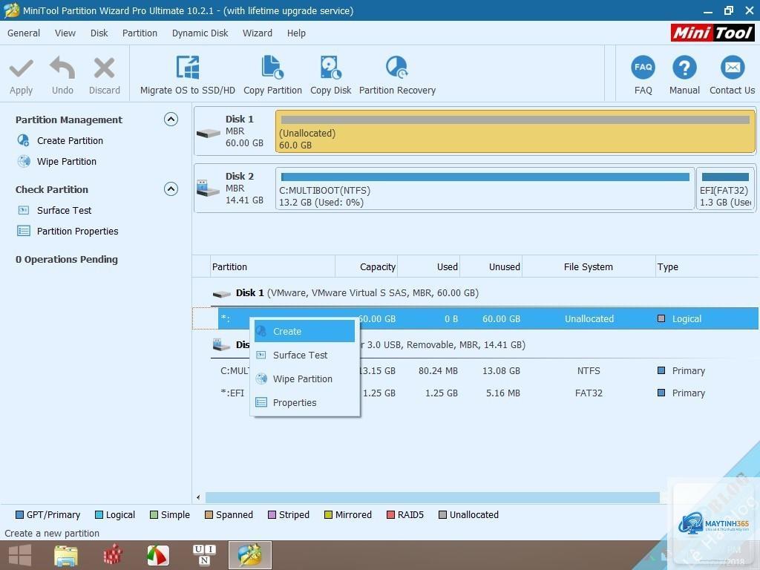This screenshot has height=570, width=760.
Task: Select Disk 1 drive icon in disk map
Action: pyautogui.click(x=209, y=133)
